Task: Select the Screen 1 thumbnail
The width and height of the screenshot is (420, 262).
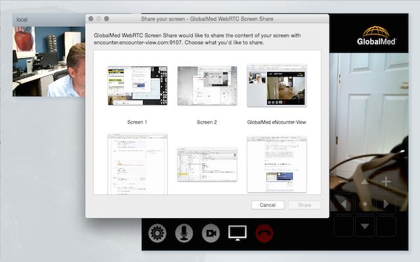Action: point(137,86)
